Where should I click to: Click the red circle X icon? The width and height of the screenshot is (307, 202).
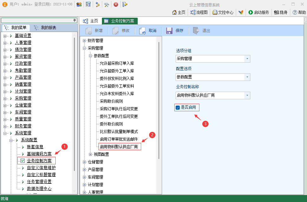(116, 4)
